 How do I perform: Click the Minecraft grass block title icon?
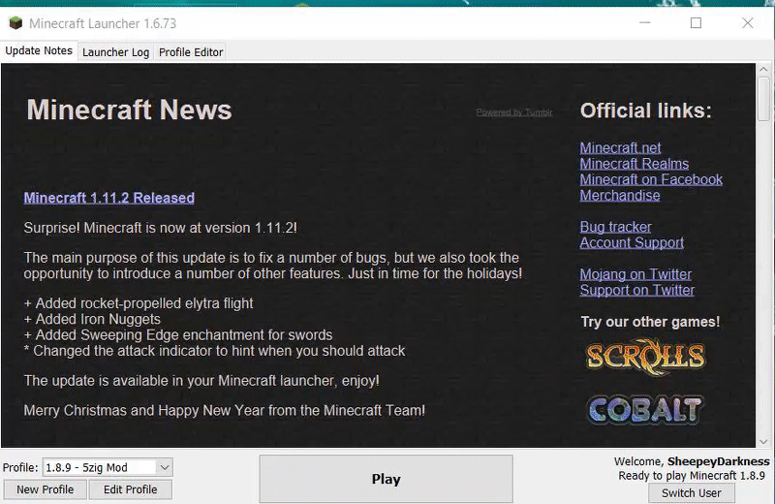[15, 22]
